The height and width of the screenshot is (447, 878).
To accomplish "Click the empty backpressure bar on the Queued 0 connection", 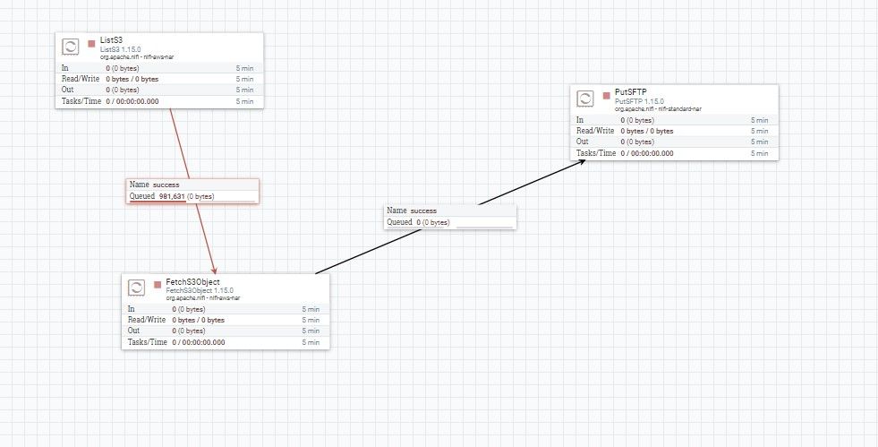I will coord(485,228).
